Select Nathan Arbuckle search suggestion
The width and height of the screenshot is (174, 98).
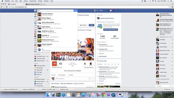57,45
